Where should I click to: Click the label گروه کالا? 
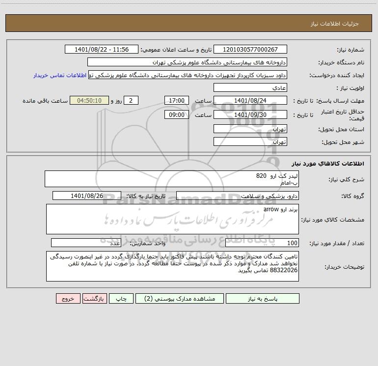click(352, 196)
